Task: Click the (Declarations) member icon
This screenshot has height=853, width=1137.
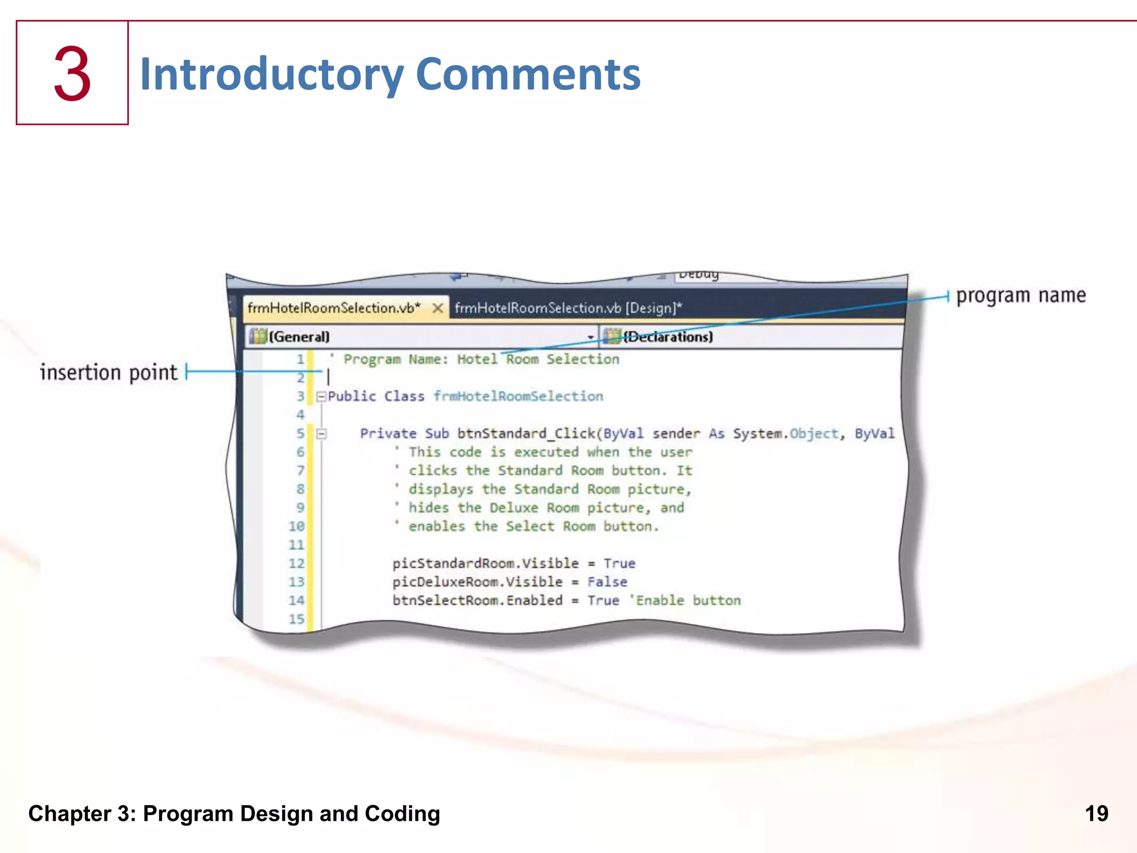Action: tap(612, 337)
